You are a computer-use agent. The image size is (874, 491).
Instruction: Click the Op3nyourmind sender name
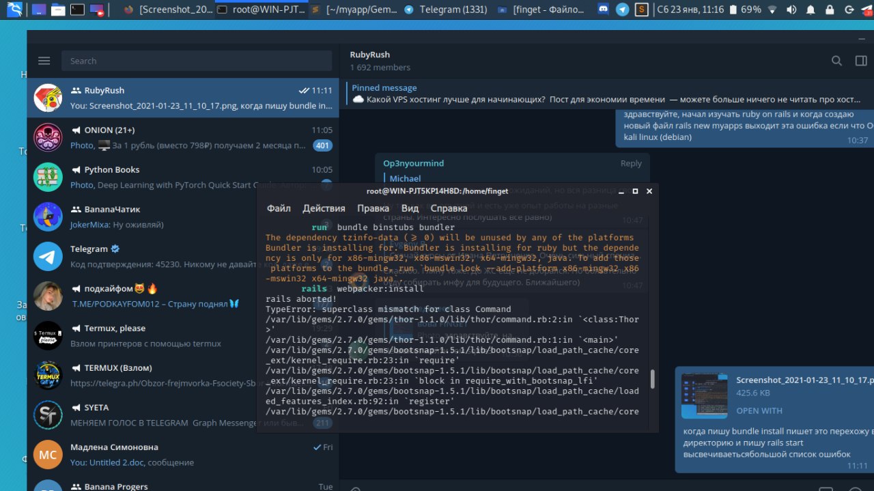pos(413,163)
